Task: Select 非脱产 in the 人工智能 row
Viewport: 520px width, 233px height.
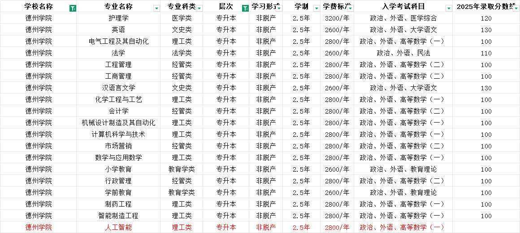Action: (266, 228)
